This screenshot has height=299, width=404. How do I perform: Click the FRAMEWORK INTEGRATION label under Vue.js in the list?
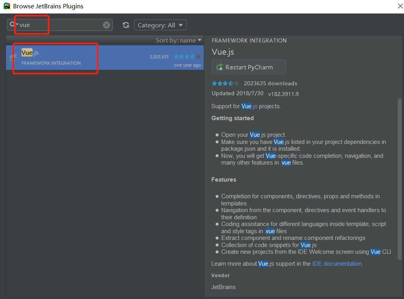[x=51, y=63]
